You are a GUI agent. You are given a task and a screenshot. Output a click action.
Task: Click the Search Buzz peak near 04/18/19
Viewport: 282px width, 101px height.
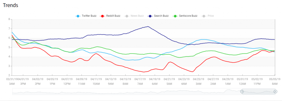coord(148,27)
